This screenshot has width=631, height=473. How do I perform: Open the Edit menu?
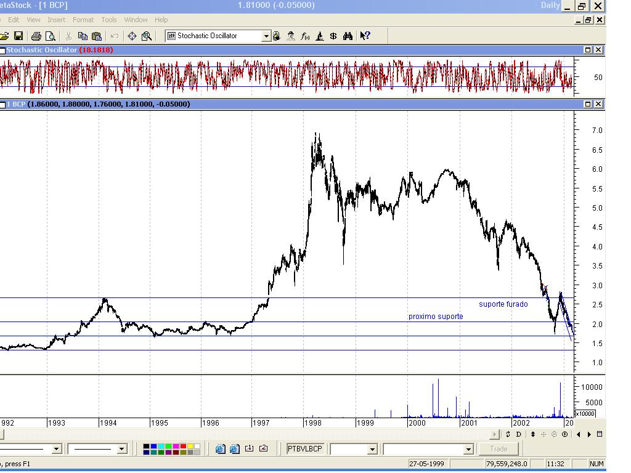pos(14,20)
